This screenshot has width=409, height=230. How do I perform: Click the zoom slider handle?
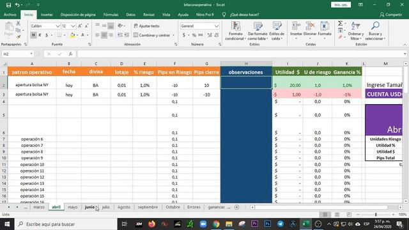tap(376, 215)
